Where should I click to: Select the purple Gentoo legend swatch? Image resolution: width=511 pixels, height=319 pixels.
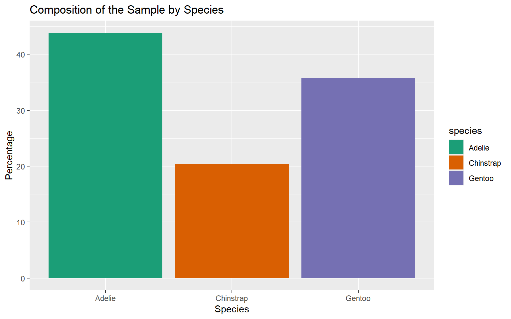pos(456,178)
